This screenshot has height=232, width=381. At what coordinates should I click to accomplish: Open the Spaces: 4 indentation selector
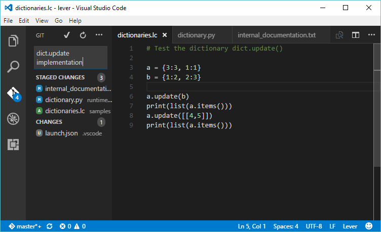click(x=286, y=226)
